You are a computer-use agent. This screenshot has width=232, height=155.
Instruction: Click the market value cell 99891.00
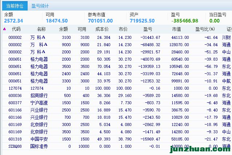(180, 81)
